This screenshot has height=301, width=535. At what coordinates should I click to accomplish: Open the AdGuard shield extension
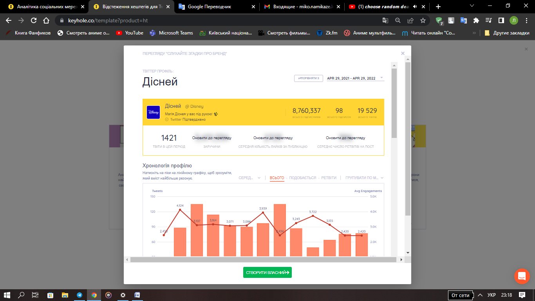coord(439,21)
